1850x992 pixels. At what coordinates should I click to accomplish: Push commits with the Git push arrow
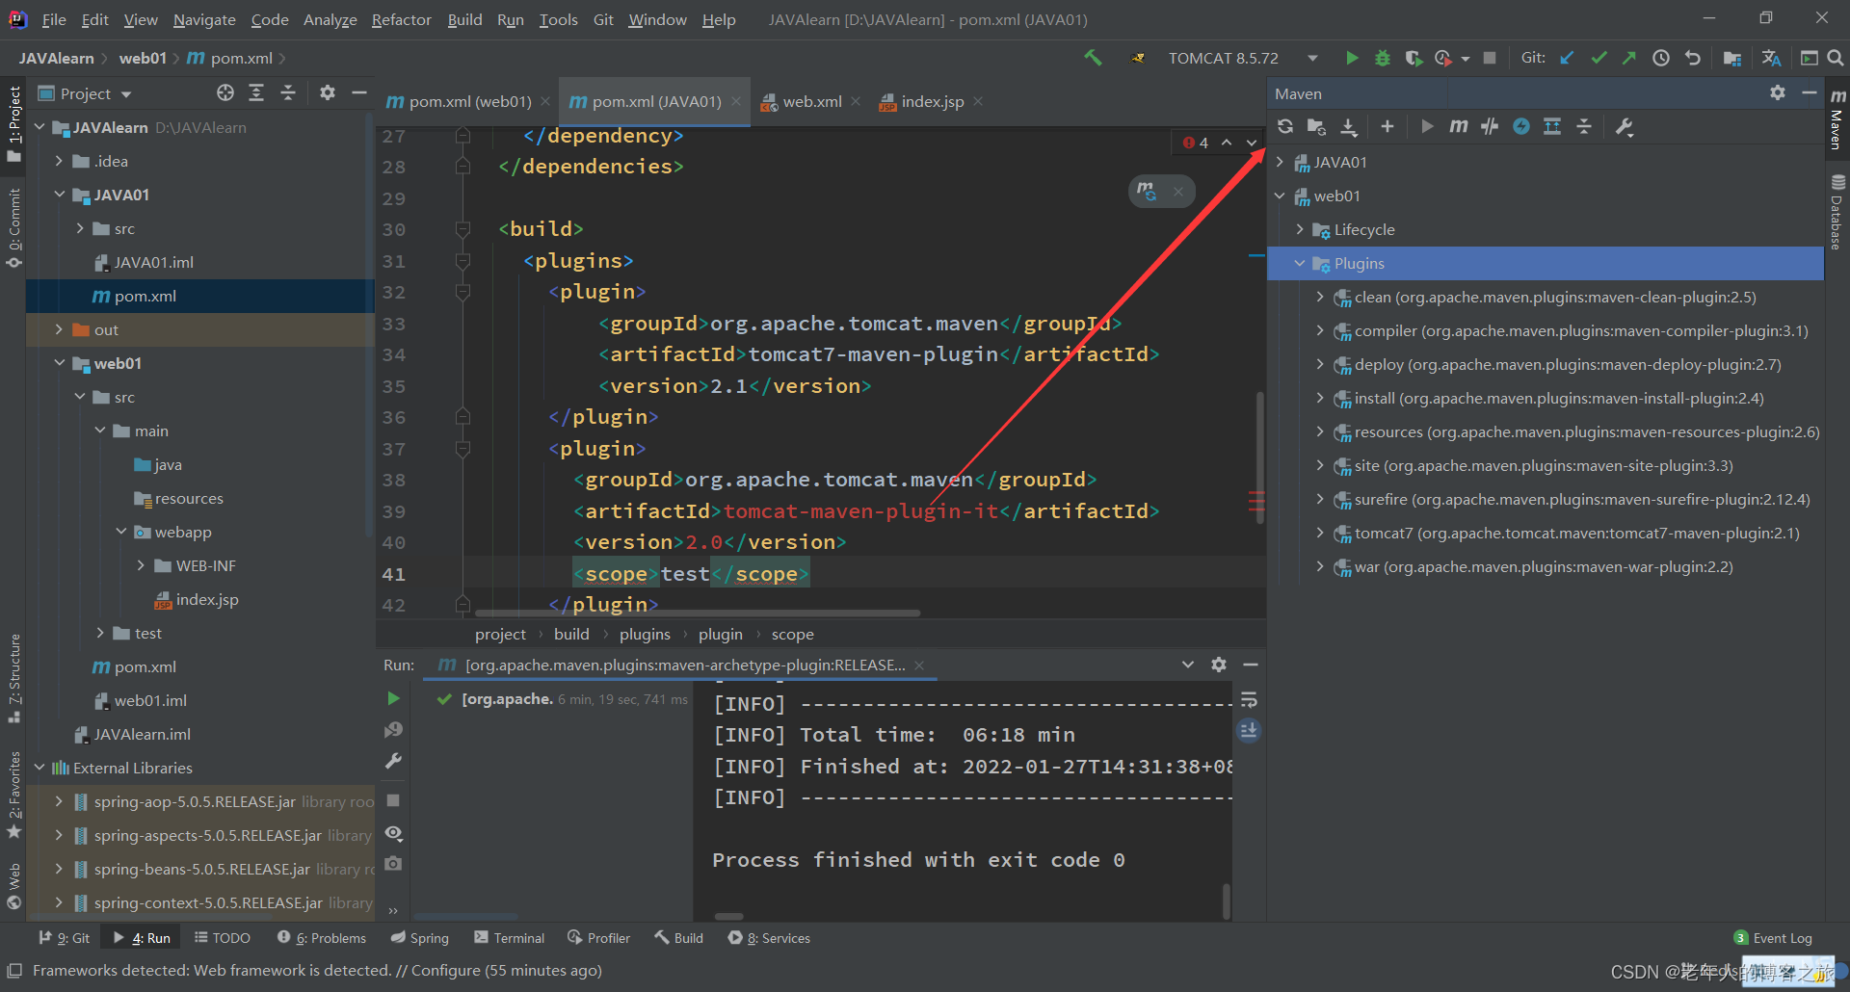(x=1629, y=58)
